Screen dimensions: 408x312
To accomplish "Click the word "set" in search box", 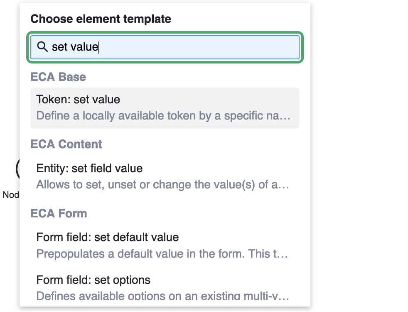I will [59, 47].
